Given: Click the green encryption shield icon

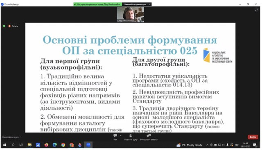Looking at the screenshot, I should pyautogui.click(x=4, y=26).
